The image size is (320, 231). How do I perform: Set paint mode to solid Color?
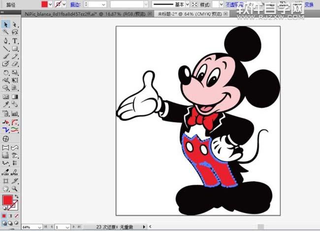click(x=4, y=216)
